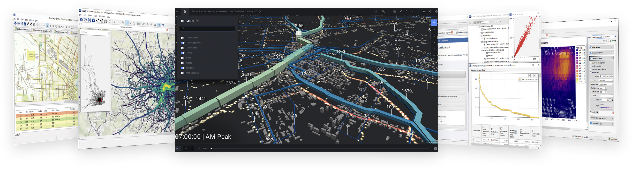
Task: Click the pencil edit icon in the 3D viewer
Action: pyautogui.click(x=401, y=12)
